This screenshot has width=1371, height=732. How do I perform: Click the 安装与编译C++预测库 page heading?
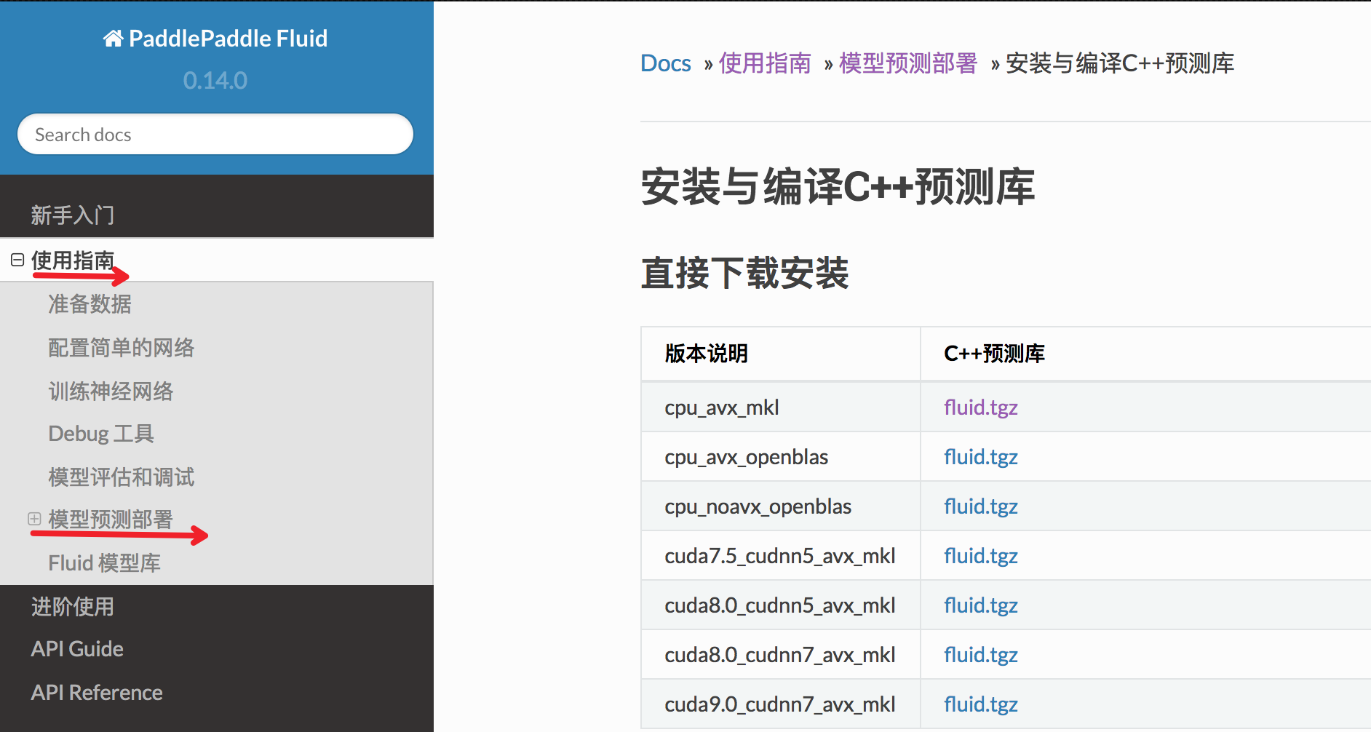pyautogui.click(x=838, y=186)
